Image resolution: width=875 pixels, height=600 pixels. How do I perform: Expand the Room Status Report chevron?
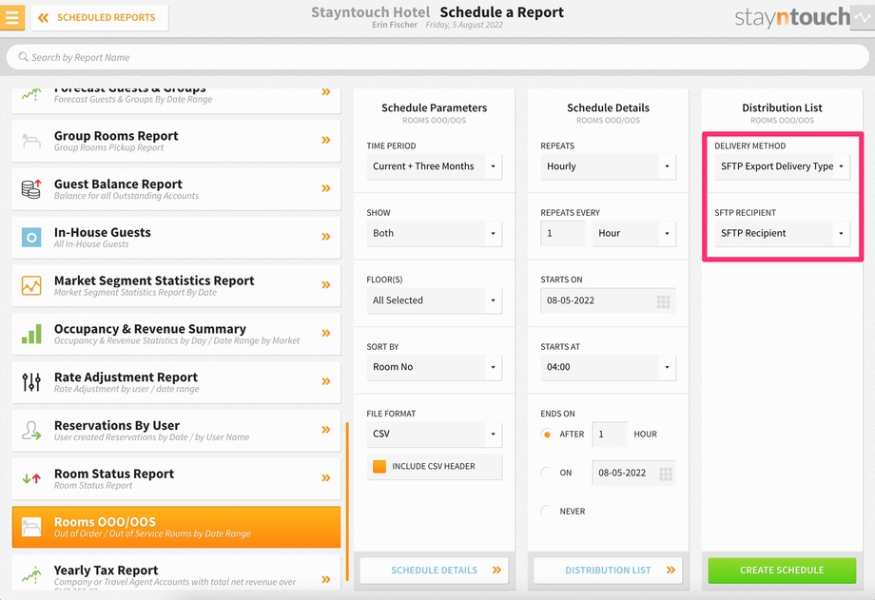[326, 478]
